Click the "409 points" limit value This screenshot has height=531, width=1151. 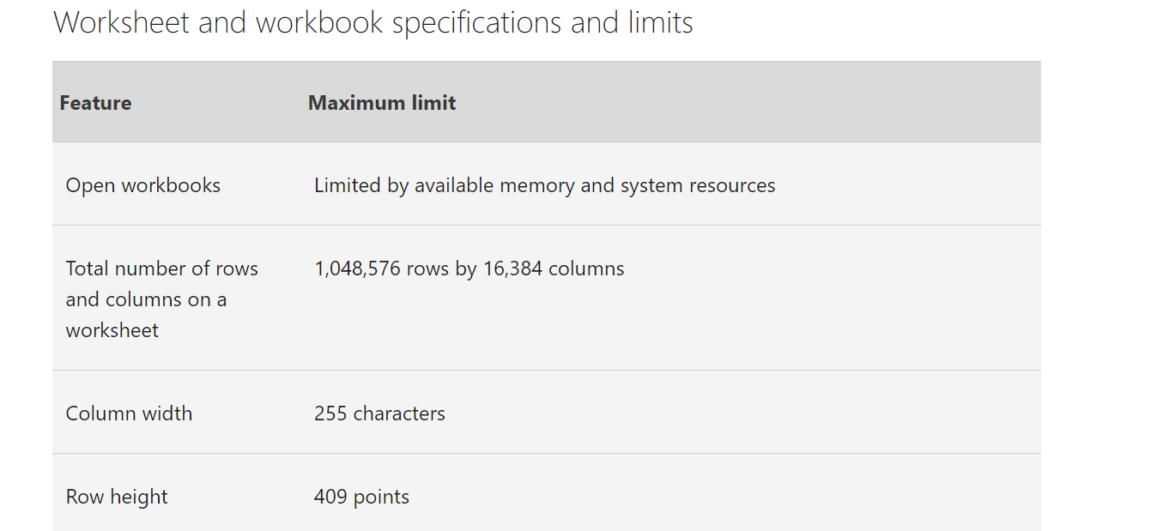pos(361,497)
